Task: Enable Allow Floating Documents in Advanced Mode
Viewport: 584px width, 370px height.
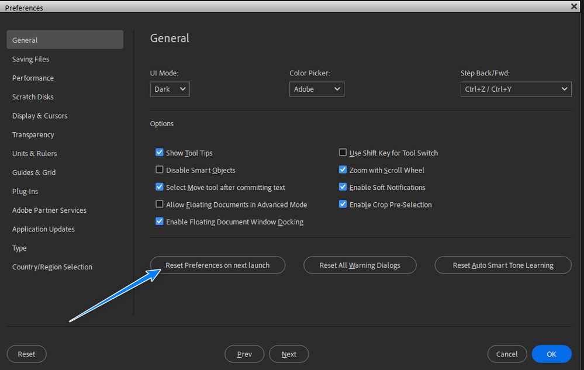Action: pyautogui.click(x=160, y=205)
